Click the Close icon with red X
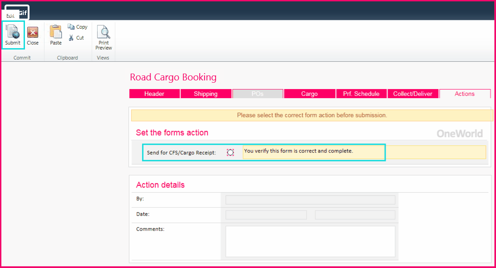The image size is (496, 268). tap(33, 34)
